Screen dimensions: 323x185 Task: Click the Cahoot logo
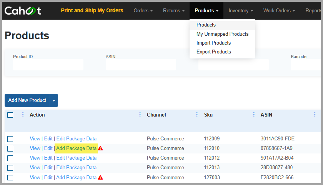pos(23,11)
